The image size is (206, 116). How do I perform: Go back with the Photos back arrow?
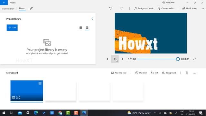pos(4,3)
